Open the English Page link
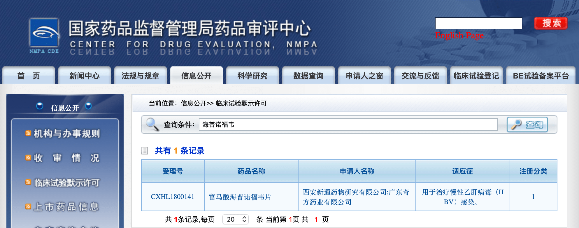This screenshot has width=579, height=228. pyautogui.click(x=459, y=35)
